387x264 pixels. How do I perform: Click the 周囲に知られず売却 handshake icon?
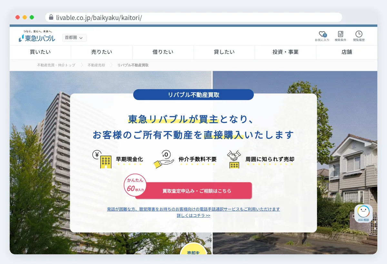click(234, 159)
